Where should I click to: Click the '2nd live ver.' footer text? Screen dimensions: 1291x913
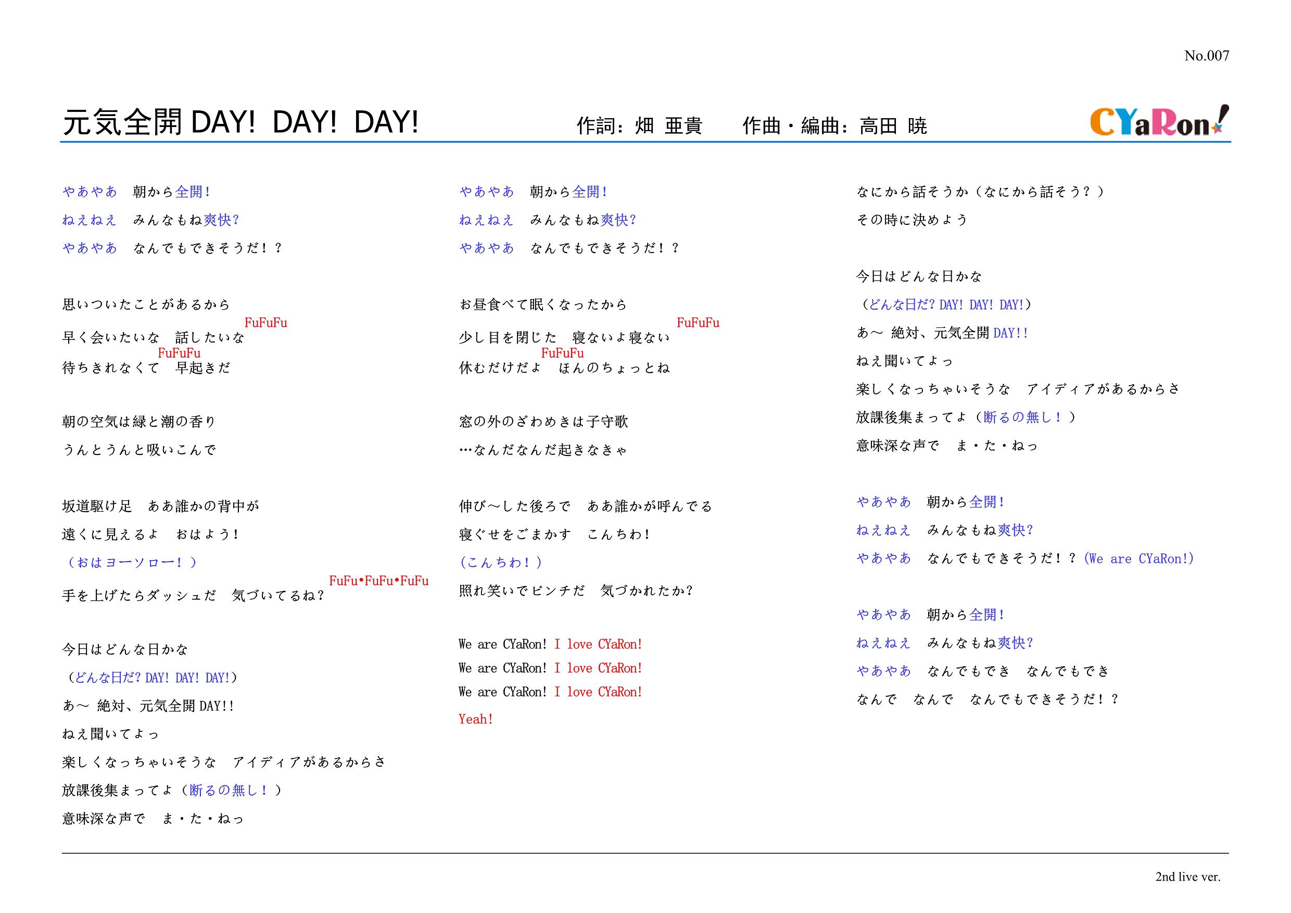click(x=1187, y=877)
